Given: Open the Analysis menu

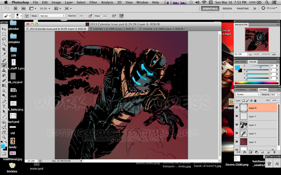Looking at the screenshot, I should [x=107, y=2].
